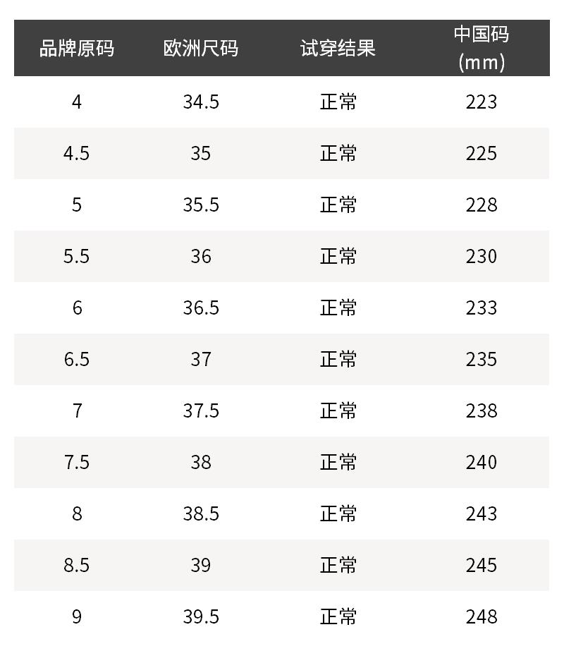
Task: Select the European size 34.5 cell
Action: (x=201, y=102)
